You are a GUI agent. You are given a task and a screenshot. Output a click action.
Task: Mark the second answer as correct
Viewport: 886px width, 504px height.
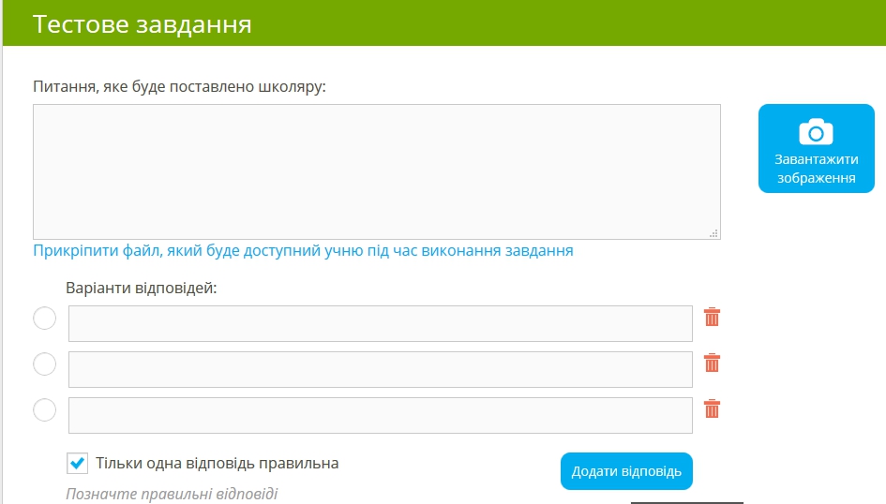[45, 364]
